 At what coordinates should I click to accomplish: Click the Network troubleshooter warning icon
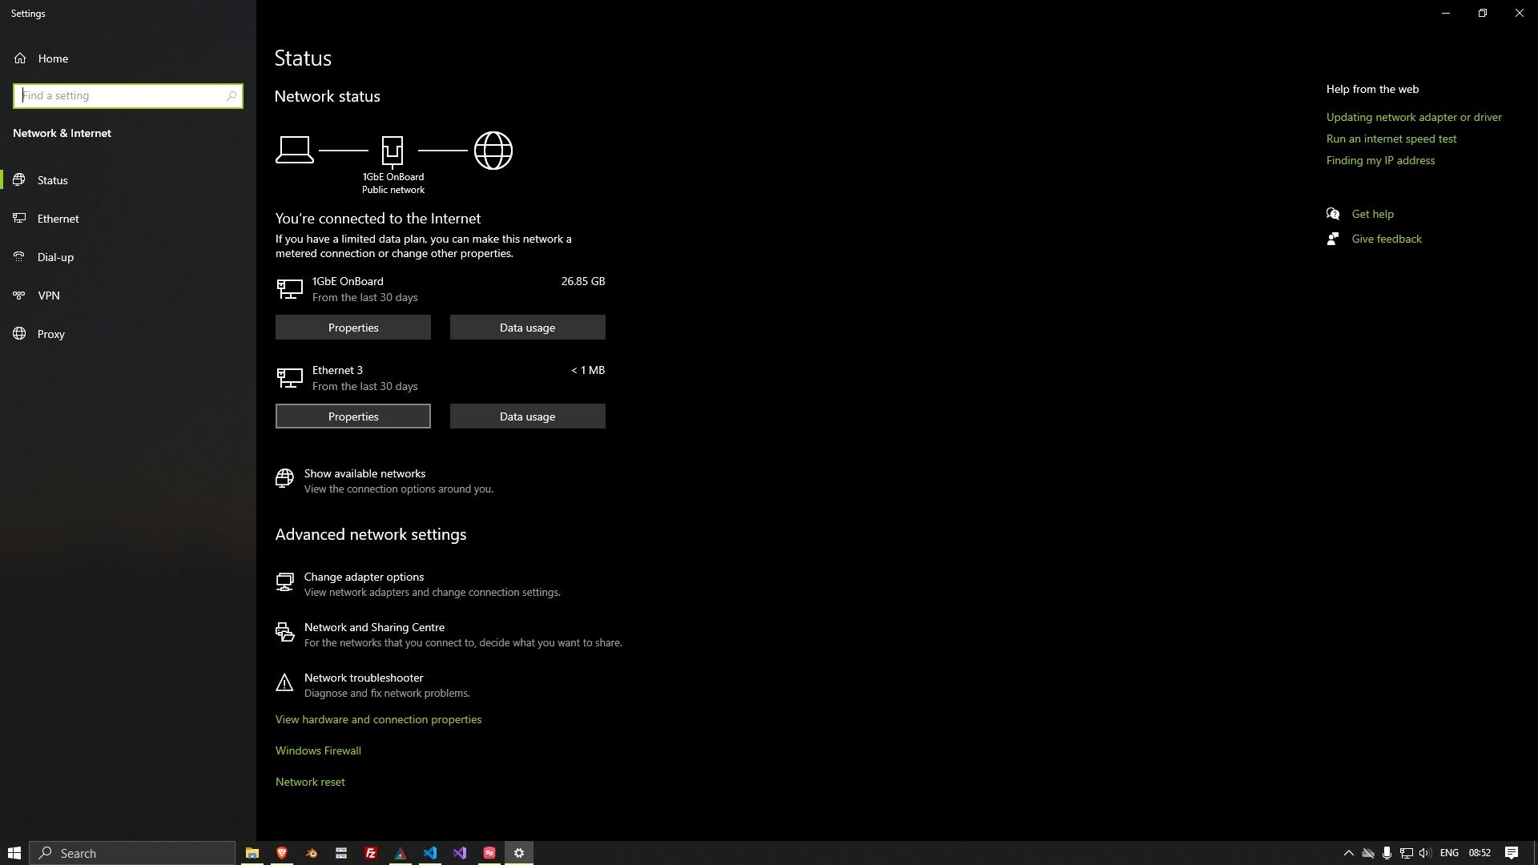coord(284,683)
